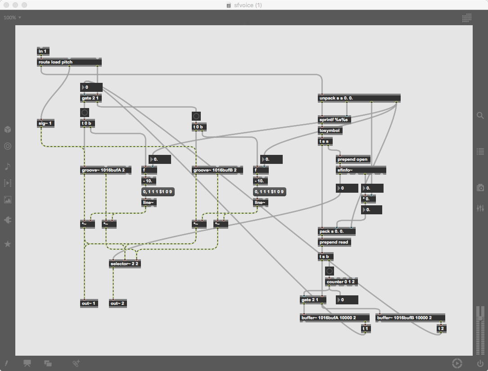Select the out~ 2 object

point(118,303)
